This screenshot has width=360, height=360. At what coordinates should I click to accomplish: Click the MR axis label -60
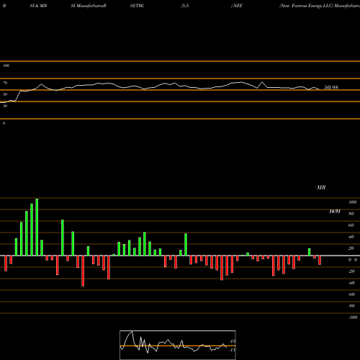click(x=351, y=294)
